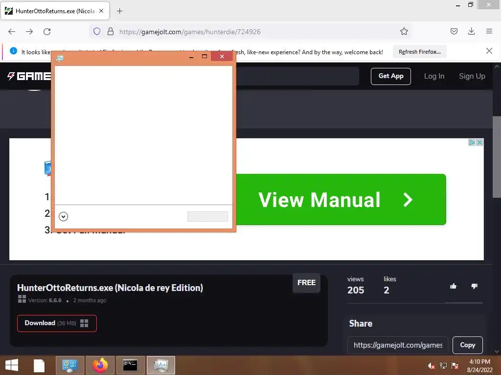Viewport: 501px width, 375px height.
Task: Go forward in Firefox history
Action: point(29,32)
